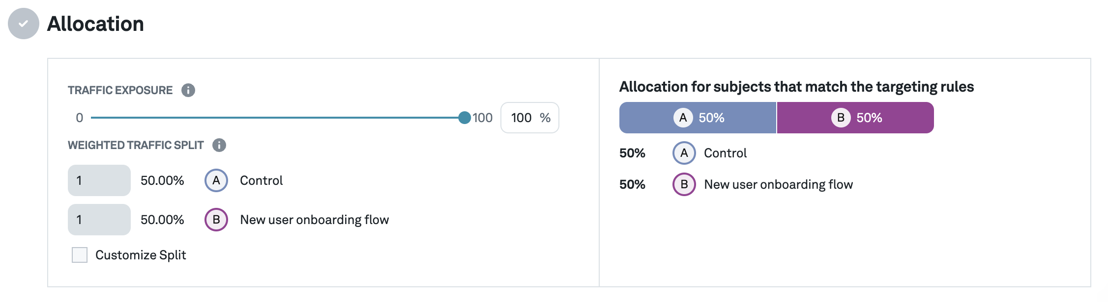
Task: Click the Allocation step checkmark icon
Action: (23, 24)
